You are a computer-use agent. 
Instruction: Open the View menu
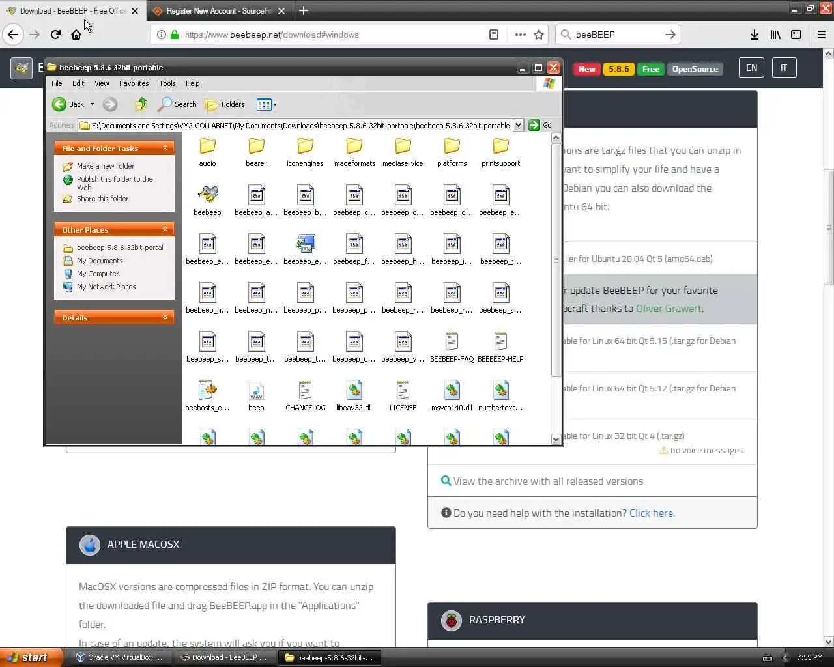coord(102,83)
